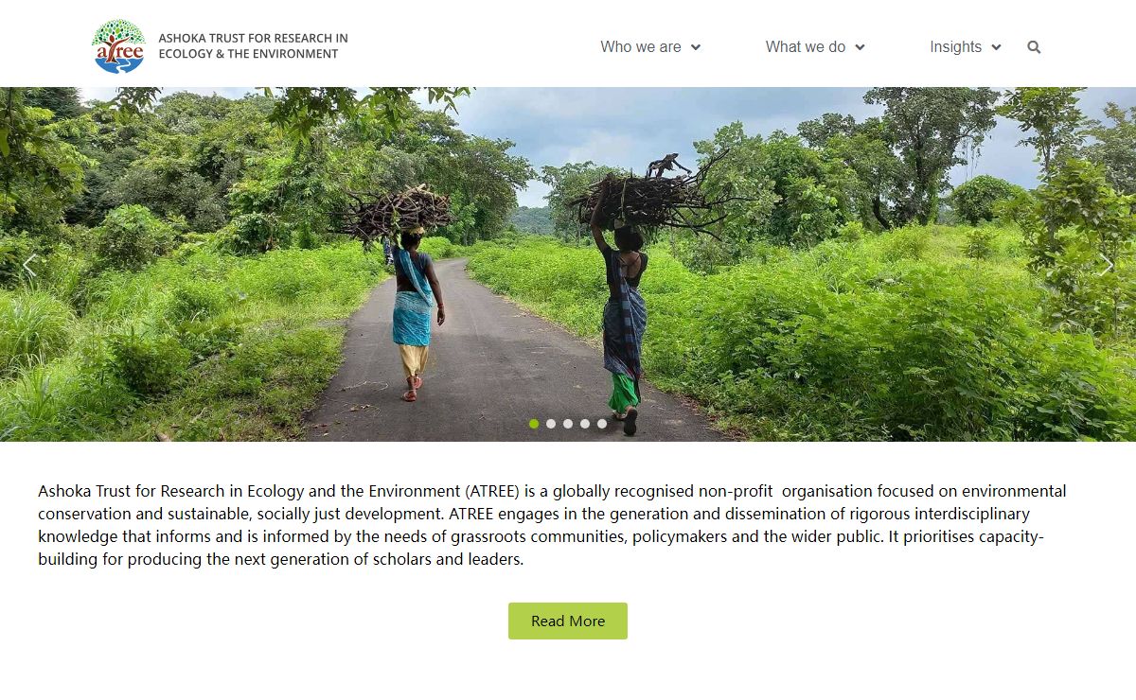
Task: Open the What we do menu
Action: pos(805,47)
